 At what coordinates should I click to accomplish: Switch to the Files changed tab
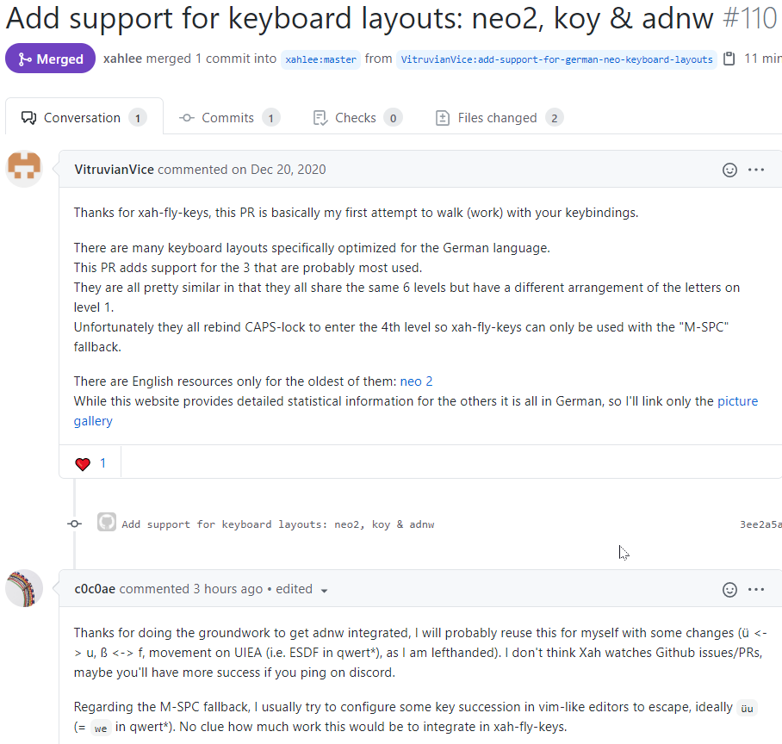coord(500,118)
